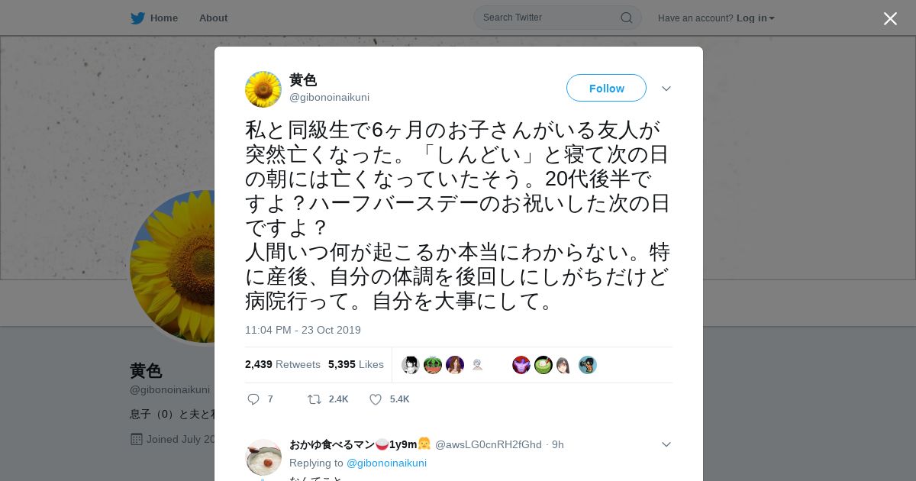Click the retweet arrows icon

coord(314,399)
